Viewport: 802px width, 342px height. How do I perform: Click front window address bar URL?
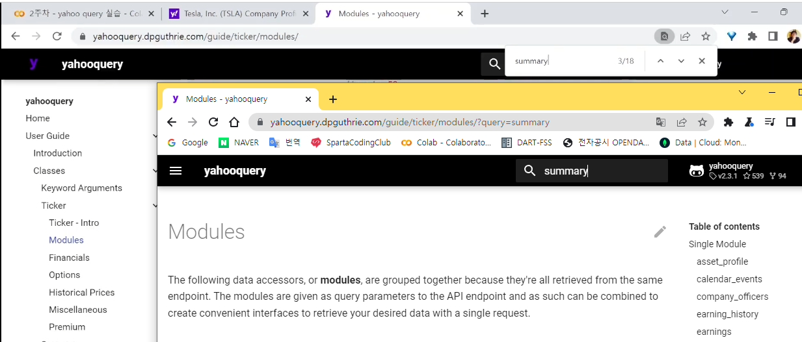[410, 122]
